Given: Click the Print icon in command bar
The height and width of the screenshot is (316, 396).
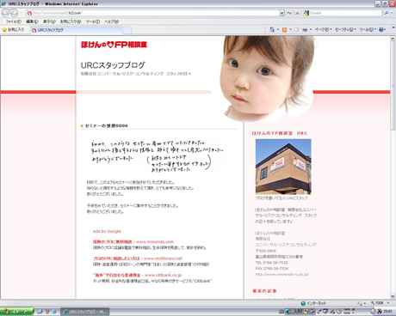Looking at the screenshot, I should tap(305, 29).
